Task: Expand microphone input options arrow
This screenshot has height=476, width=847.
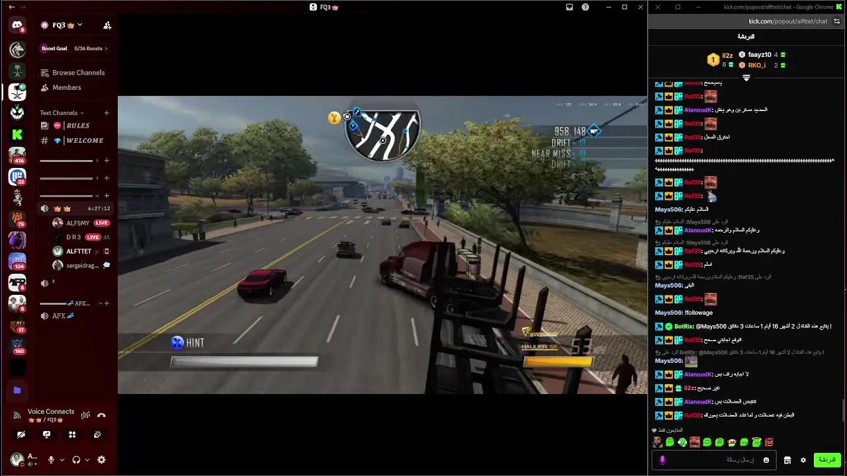Action: (x=62, y=460)
